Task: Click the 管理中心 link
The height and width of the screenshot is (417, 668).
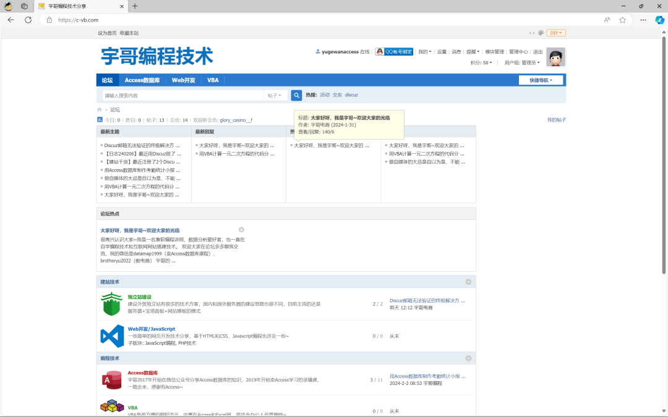Action: 518,52
